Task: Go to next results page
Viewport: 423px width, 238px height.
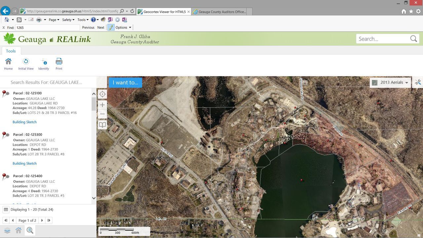Action: coord(42,220)
